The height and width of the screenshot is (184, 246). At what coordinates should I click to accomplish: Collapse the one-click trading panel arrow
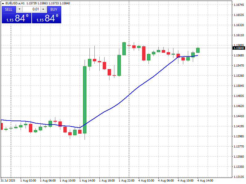click(x=3, y=3)
